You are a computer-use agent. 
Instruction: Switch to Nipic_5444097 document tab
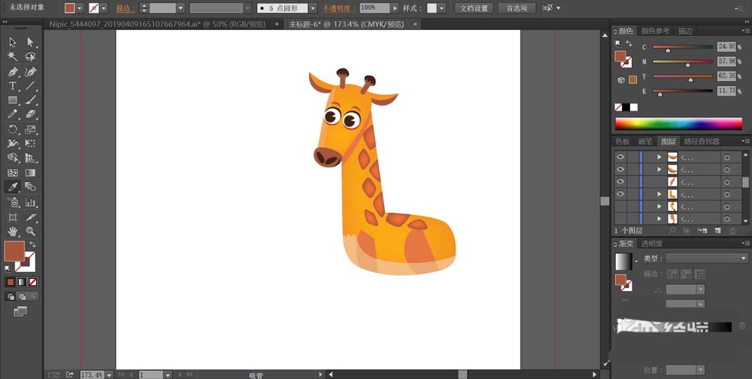(158, 24)
